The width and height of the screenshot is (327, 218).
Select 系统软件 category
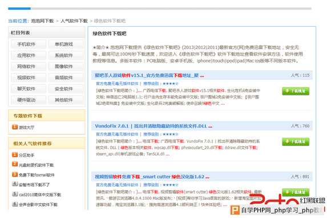coord(66,55)
